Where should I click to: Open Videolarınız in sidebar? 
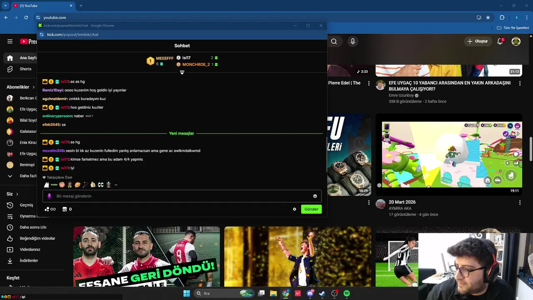coord(24,249)
